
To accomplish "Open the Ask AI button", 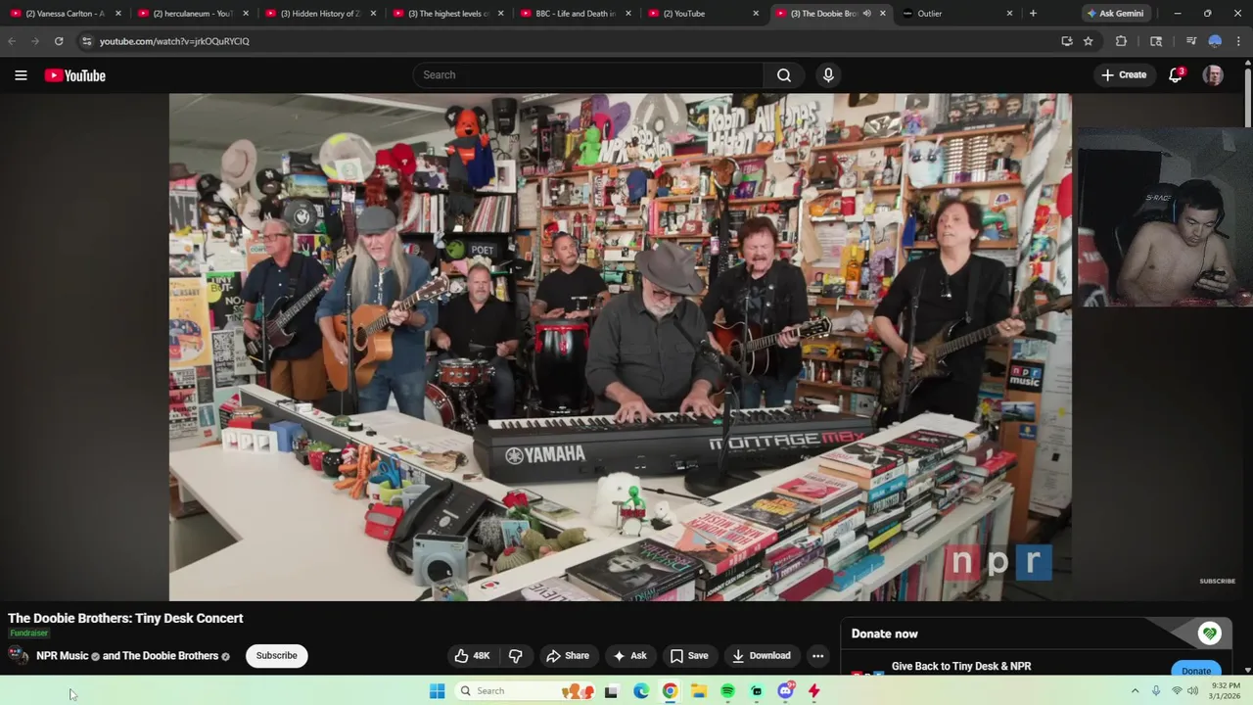I will (629, 656).
